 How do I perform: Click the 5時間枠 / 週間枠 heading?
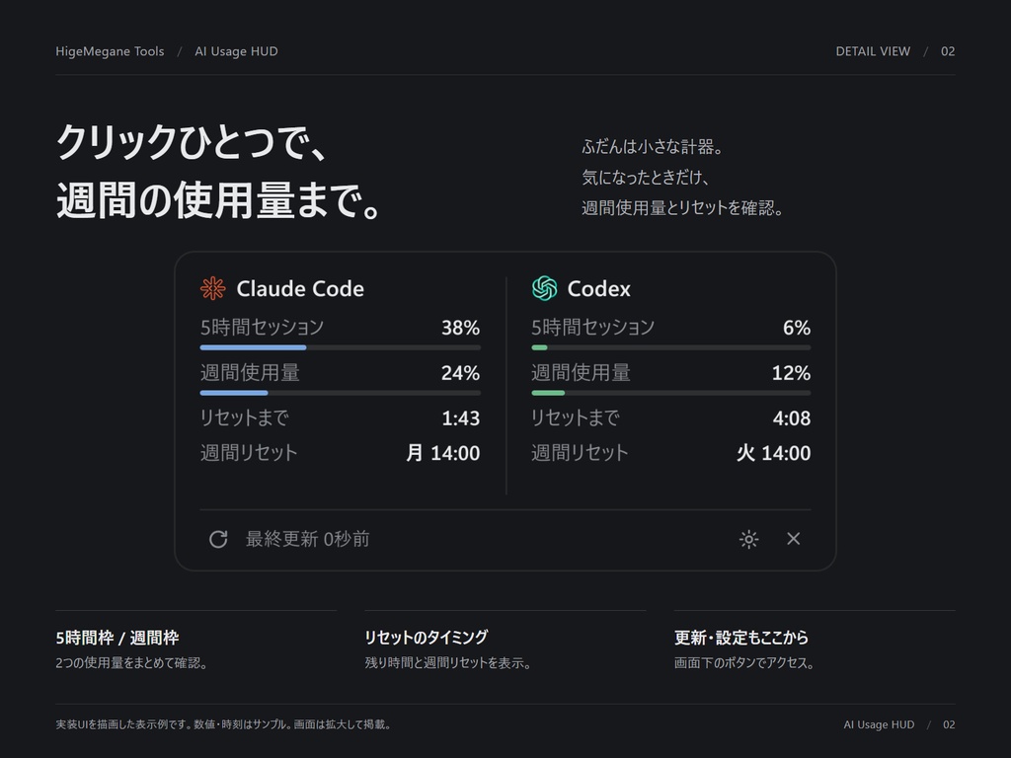tap(117, 639)
